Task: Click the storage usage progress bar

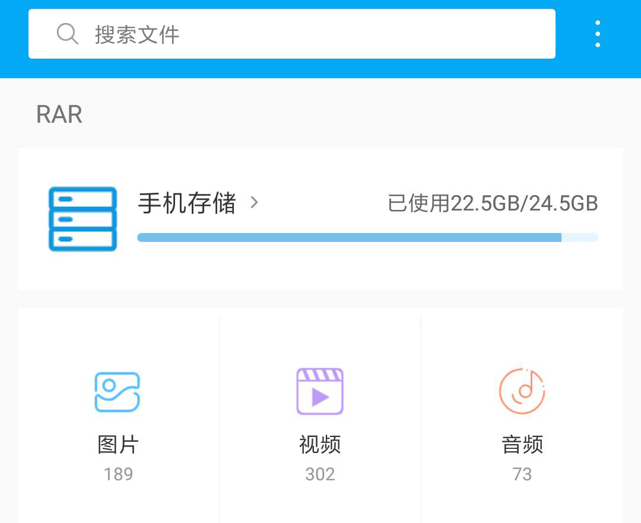Action: (x=349, y=237)
